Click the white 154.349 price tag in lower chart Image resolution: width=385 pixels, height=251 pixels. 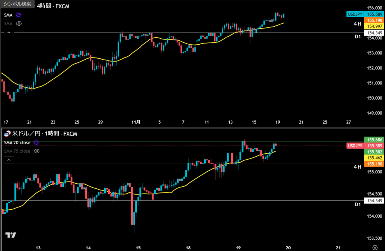click(x=374, y=201)
